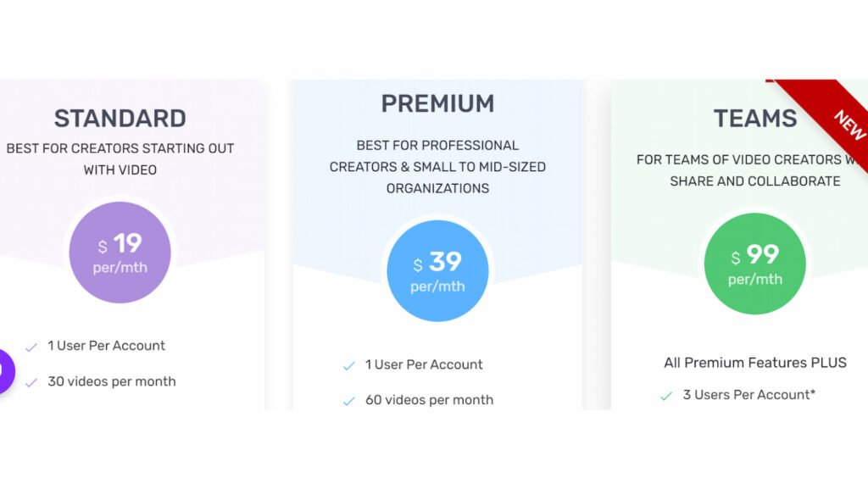Click the checkmark next to 30 videos per month
The width and height of the screenshot is (868, 489).
(x=31, y=383)
